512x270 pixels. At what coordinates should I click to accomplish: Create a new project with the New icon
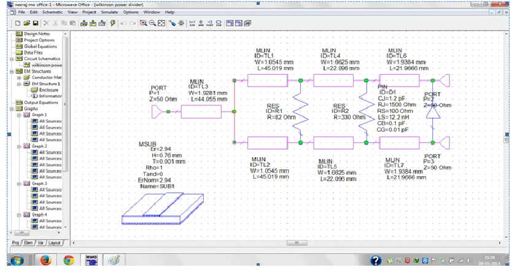tap(18, 23)
